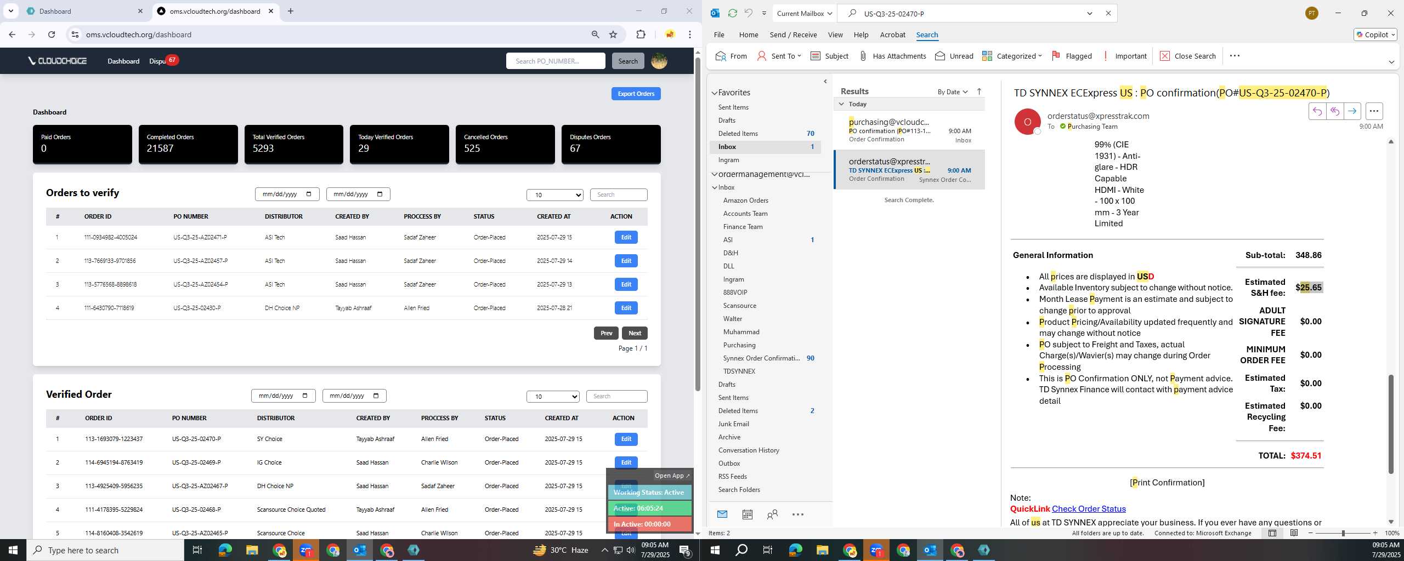Switch to Reading view in the Outlook status bar
This screenshot has width=1404, height=561.
[x=1294, y=533]
